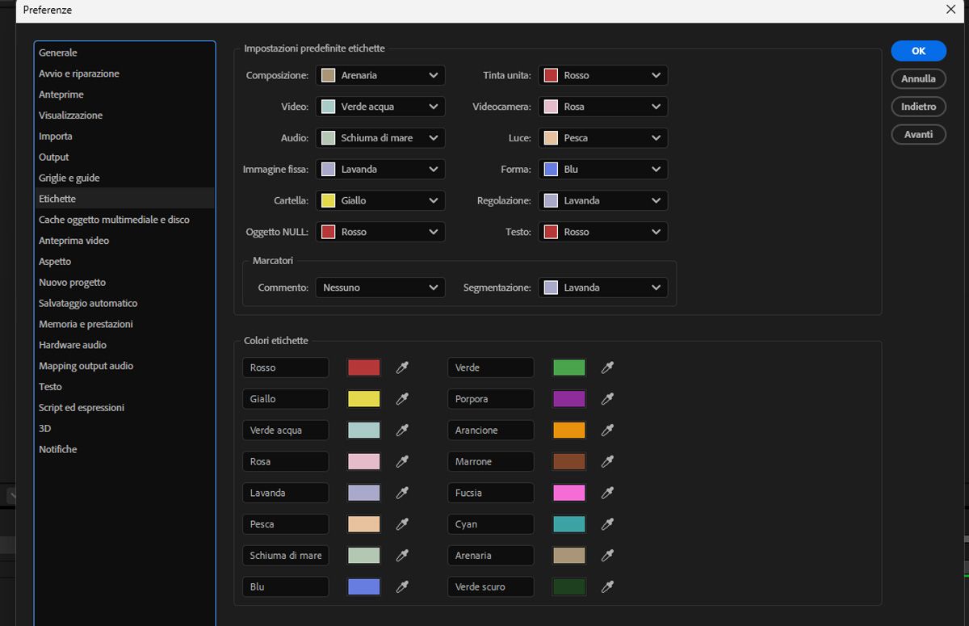Open the Testo label dropdown

(603, 232)
